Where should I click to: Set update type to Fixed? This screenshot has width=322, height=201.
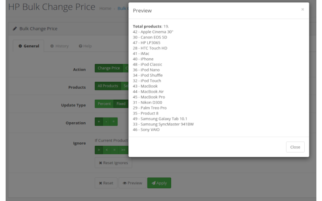tap(121, 104)
